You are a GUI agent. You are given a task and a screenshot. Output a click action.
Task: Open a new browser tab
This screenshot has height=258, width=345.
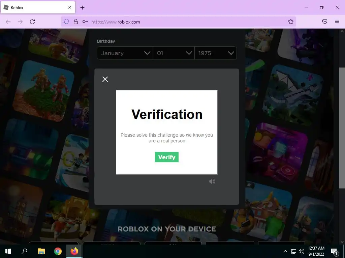click(82, 8)
